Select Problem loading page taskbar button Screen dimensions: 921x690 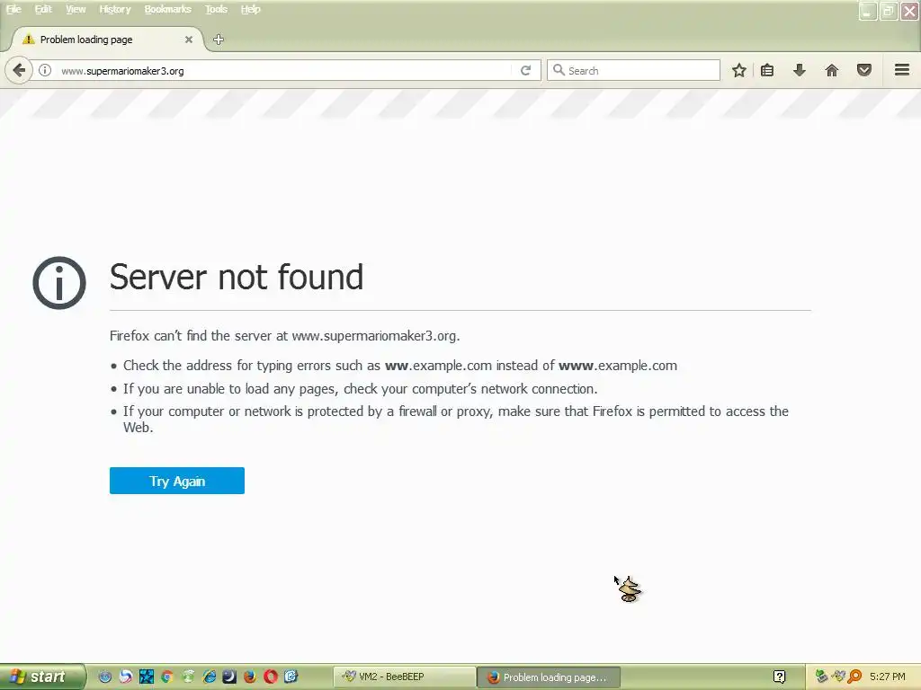click(x=549, y=677)
